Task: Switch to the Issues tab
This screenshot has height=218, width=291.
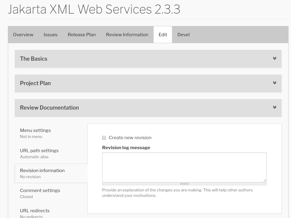Action: pos(51,35)
